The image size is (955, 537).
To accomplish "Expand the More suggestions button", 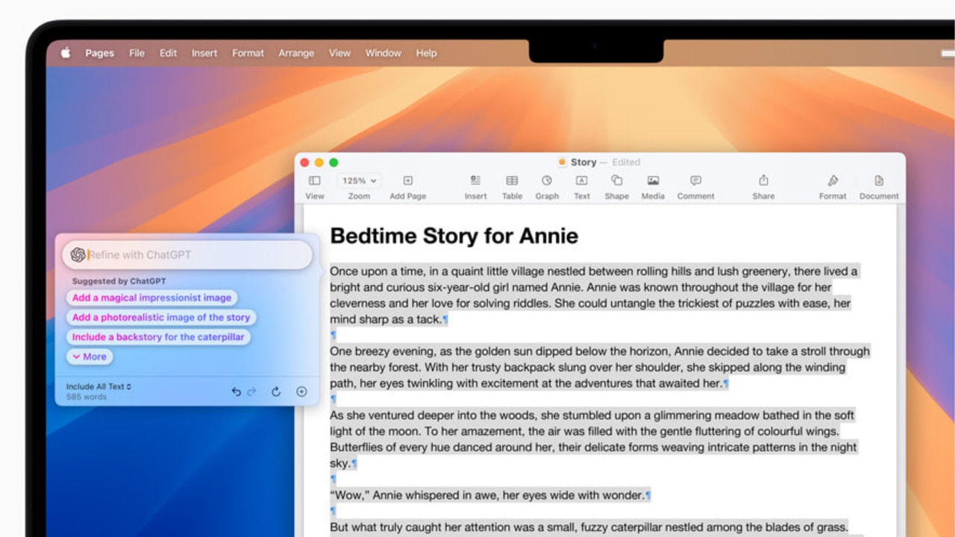I will pos(90,357).
